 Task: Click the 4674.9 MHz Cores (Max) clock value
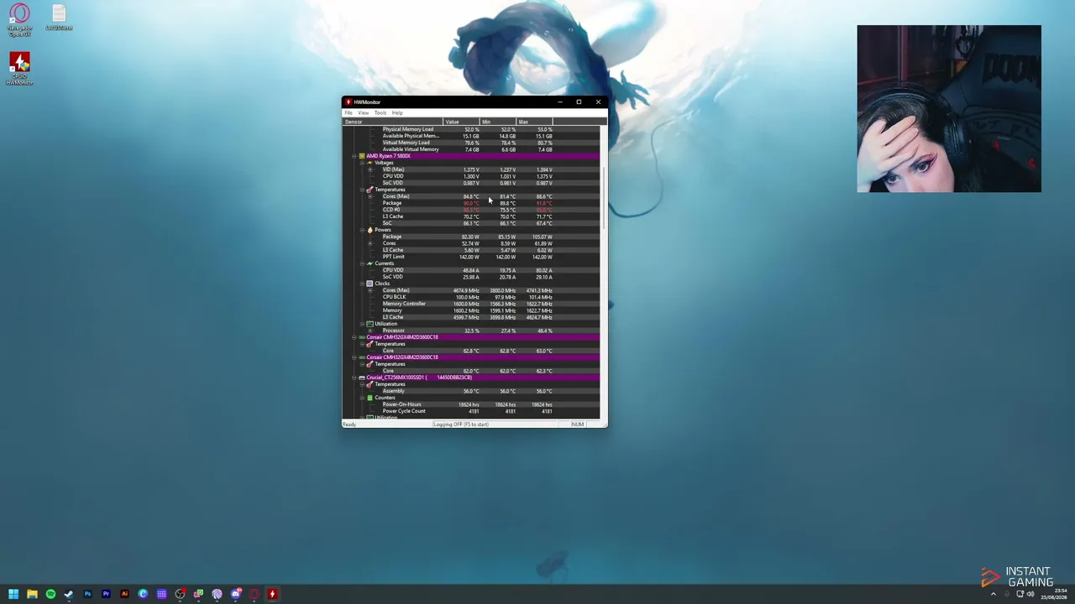[x=466, y=290]
